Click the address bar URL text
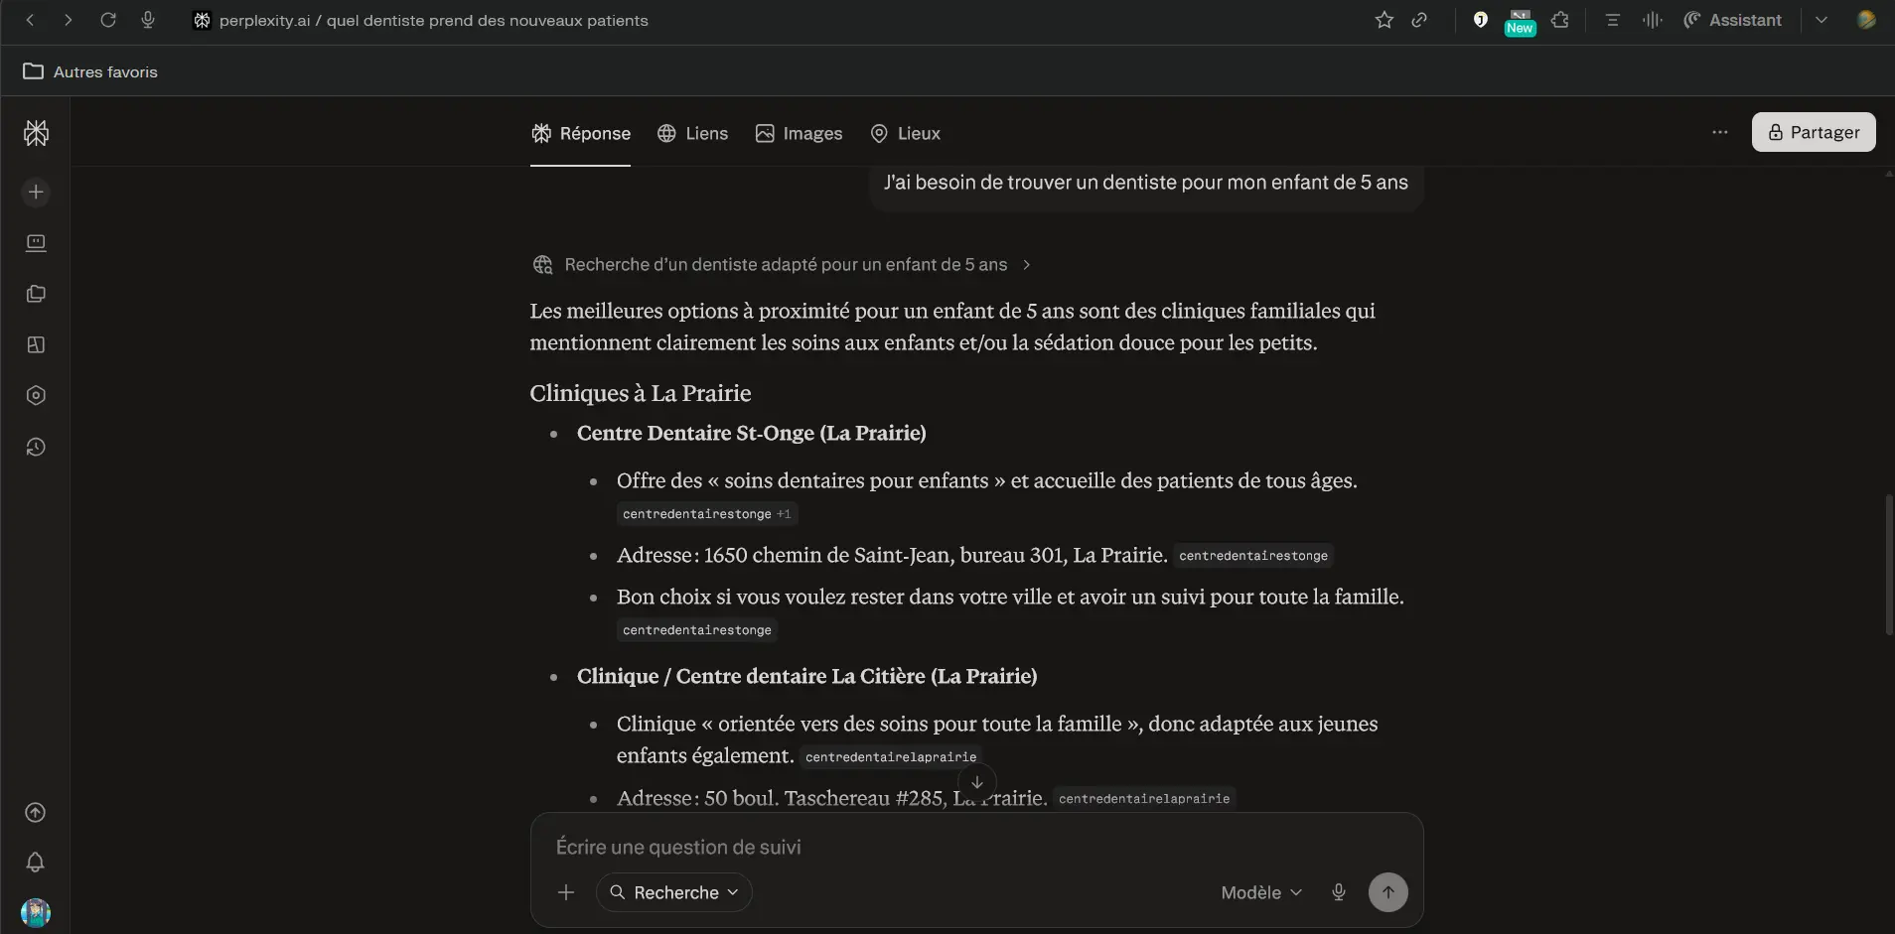The image size is (1895, 934). click(433, 20)
